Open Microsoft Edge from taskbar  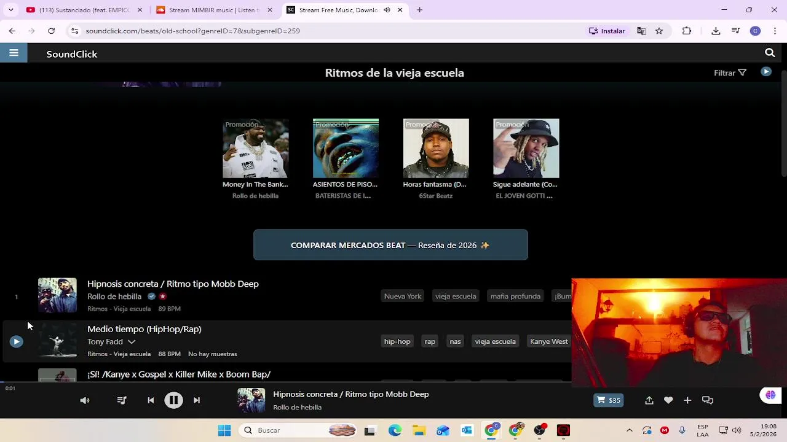pos(395,430)
